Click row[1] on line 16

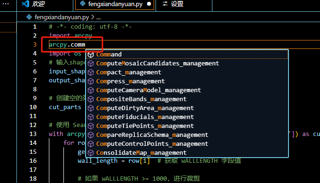pyautogui.click(x=139, y=161)
